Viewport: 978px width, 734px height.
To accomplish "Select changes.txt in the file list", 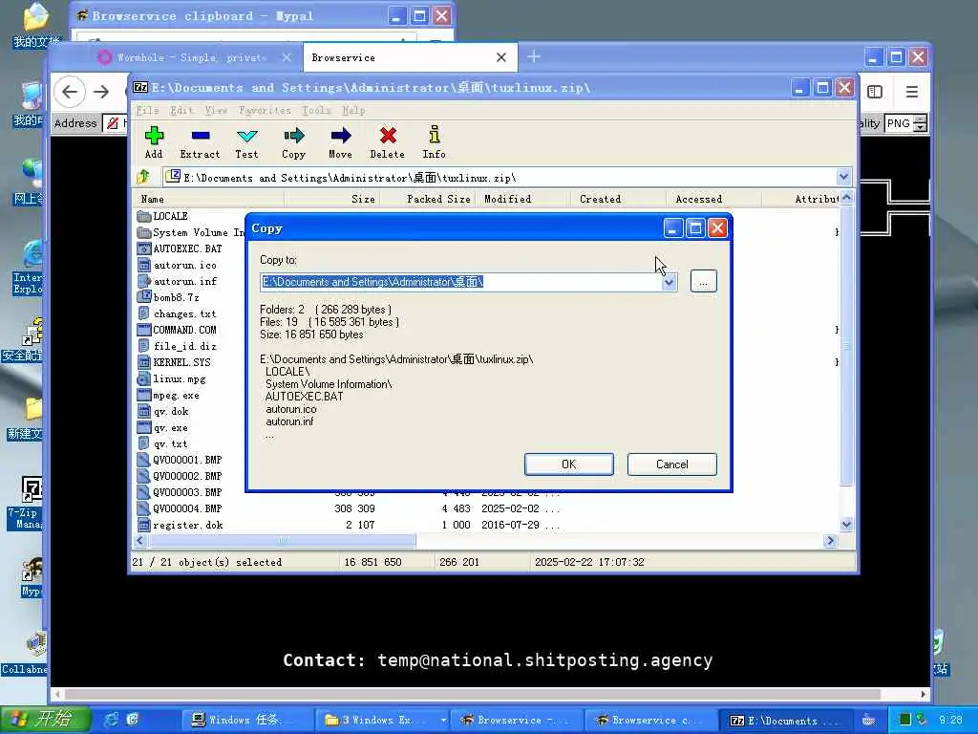I will (177, 313).
